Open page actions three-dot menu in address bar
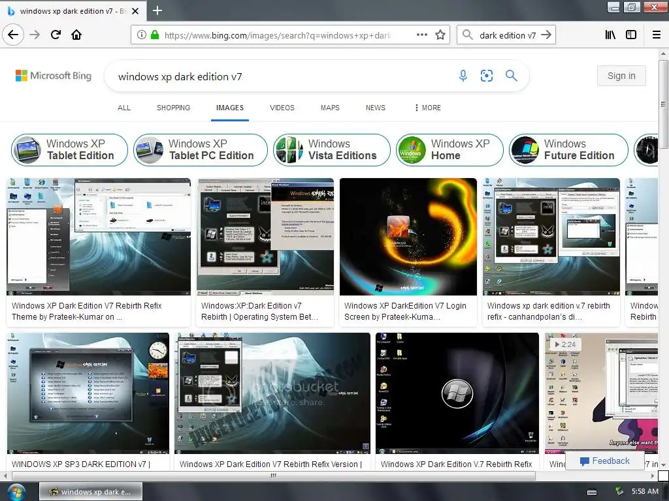Viewport: 669px width, 501px height. (x=422, y=35)
